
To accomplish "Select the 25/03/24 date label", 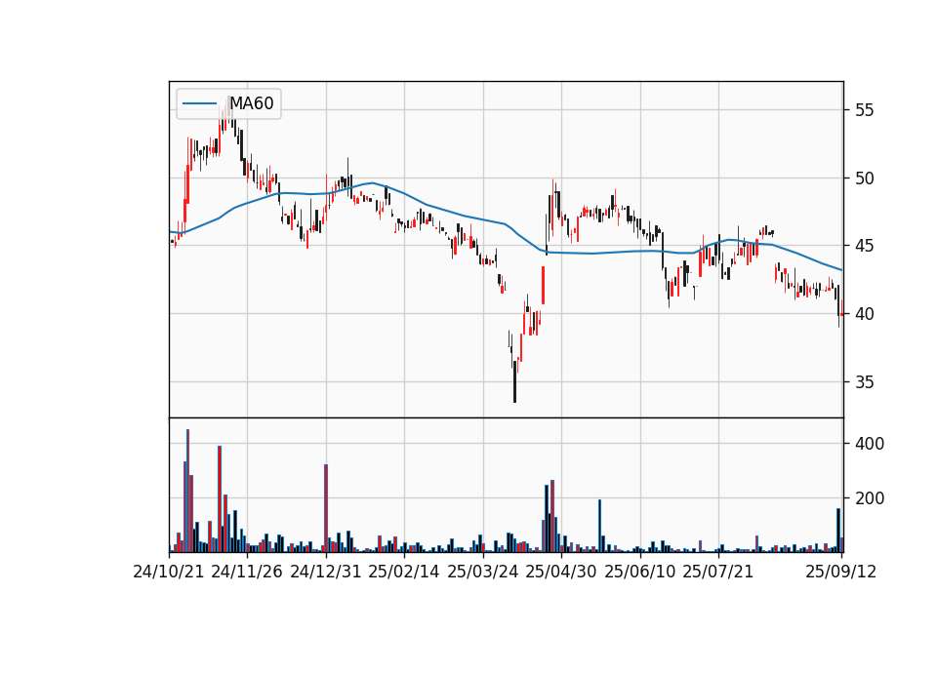I will (x=483, y=572).
